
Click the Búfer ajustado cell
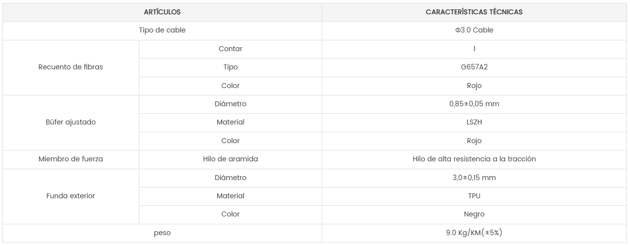coord(71,122)
